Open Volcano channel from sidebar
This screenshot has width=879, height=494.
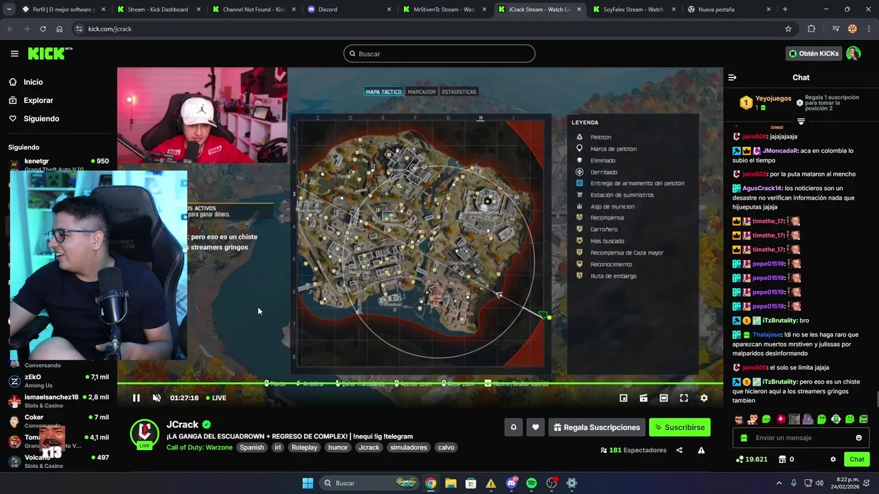pyautogui.click(x=58, y=461)
